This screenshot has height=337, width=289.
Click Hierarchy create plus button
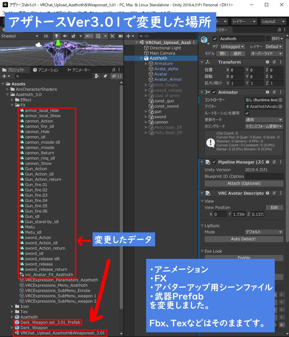click(x=130, y=36)
